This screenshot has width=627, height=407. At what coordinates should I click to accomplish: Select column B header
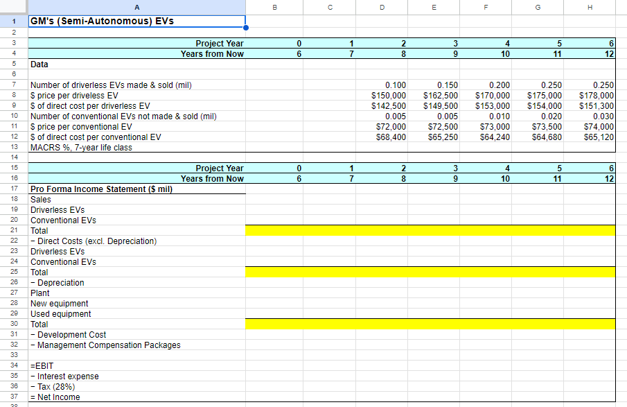point(274,7)
